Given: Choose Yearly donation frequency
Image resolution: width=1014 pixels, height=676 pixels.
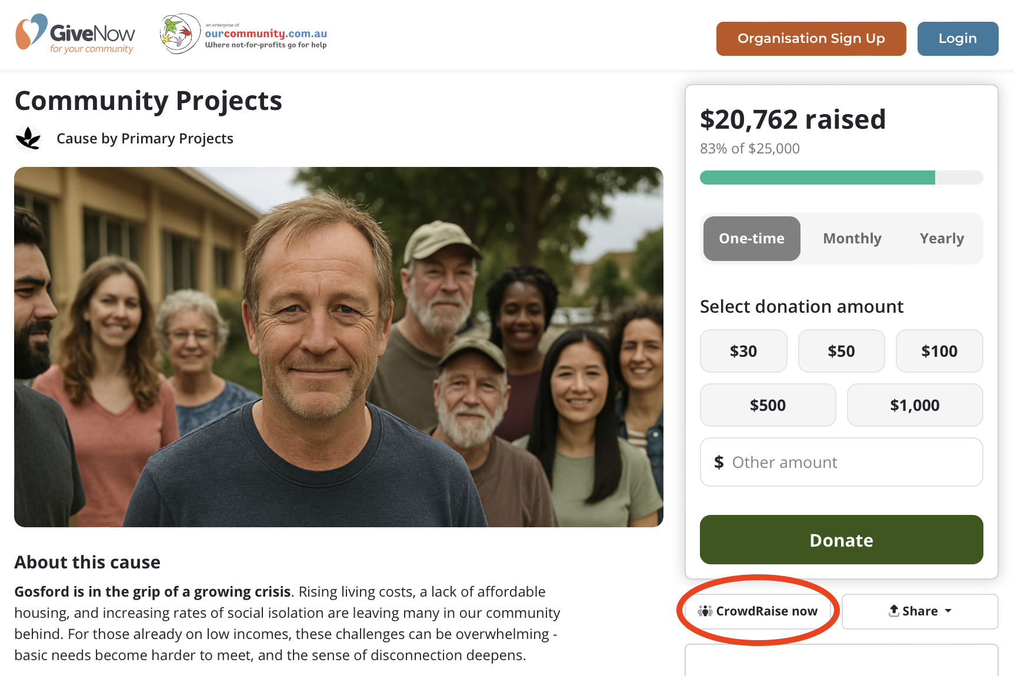Looking at the screenshot, I should pyautogui.click(x=942, y=239).
